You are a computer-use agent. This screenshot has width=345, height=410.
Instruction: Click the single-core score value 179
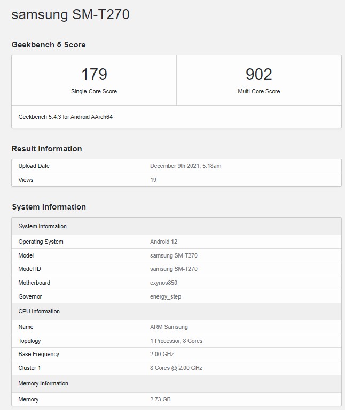[94, 74]
